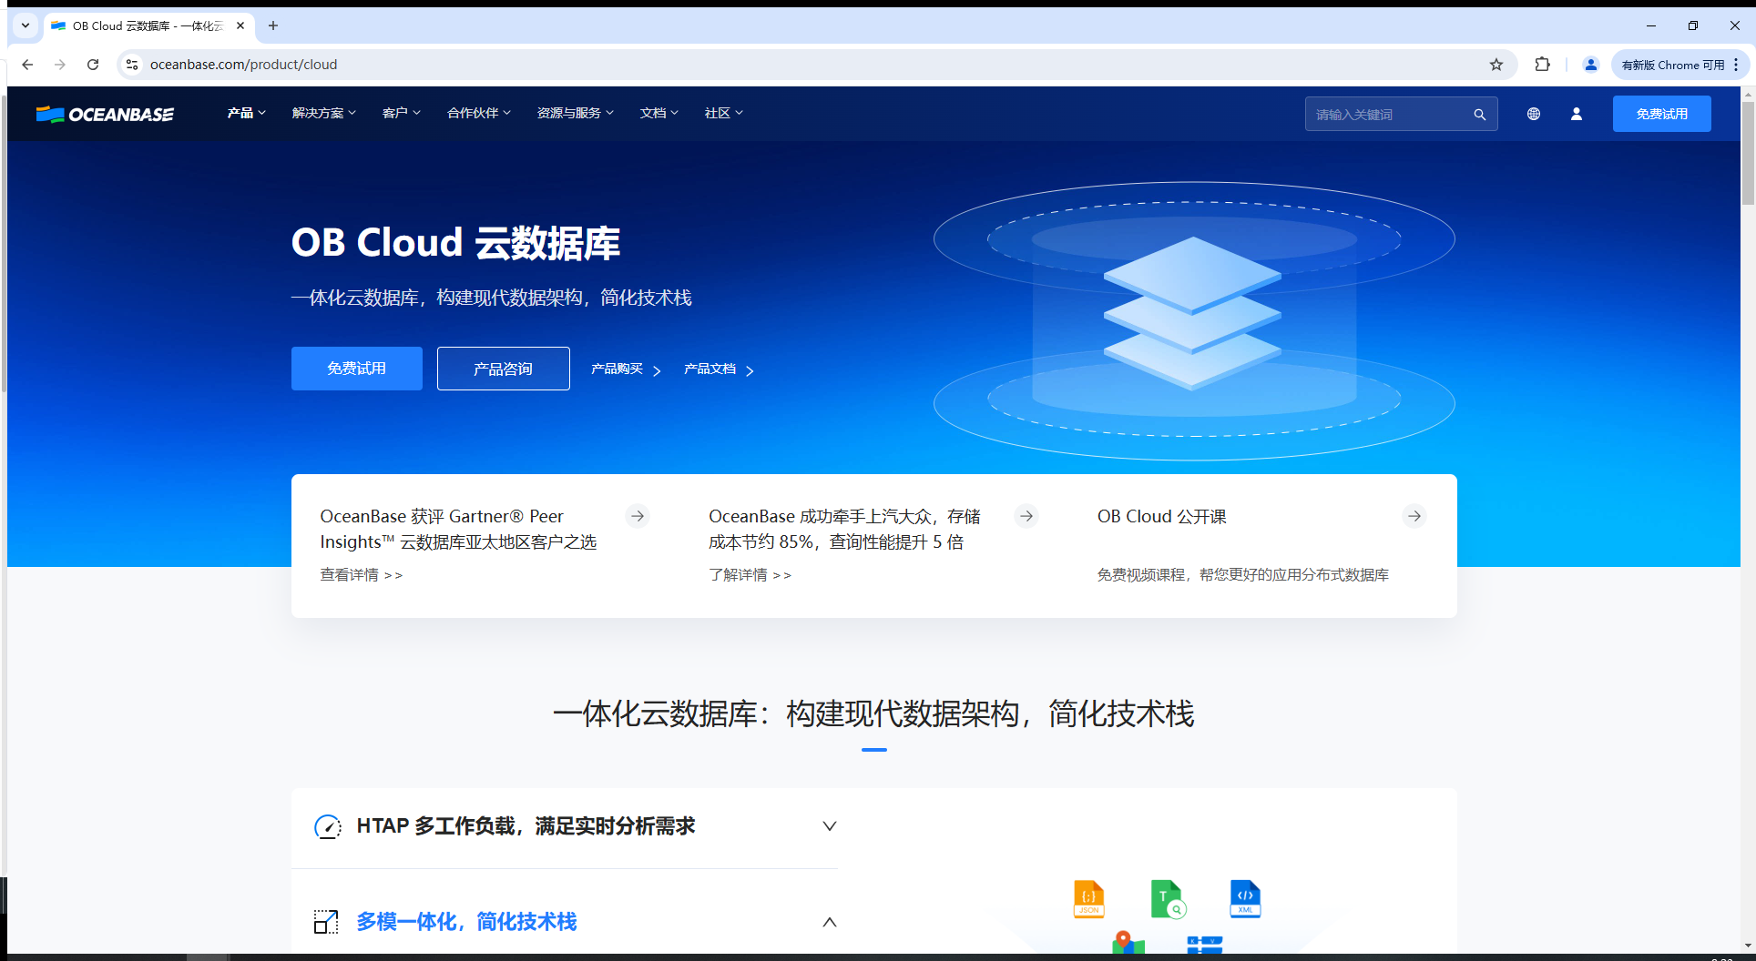Click the 免费试用 button in the hero
This screenshot has width=1756, height=961.
point(356,369)
